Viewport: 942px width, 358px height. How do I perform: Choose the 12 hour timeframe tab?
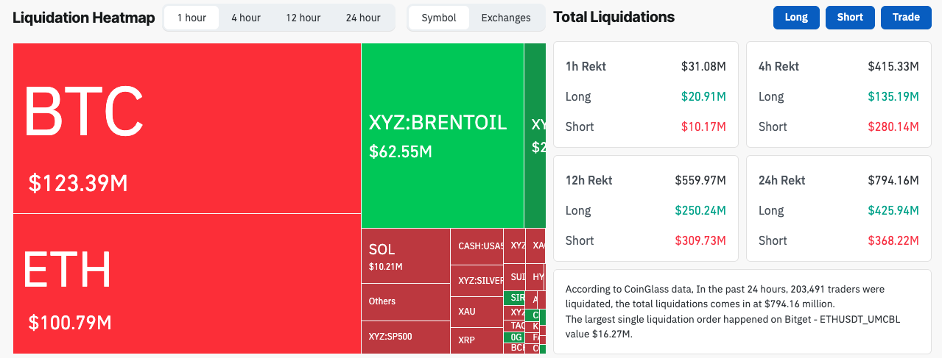click(303, 18)
